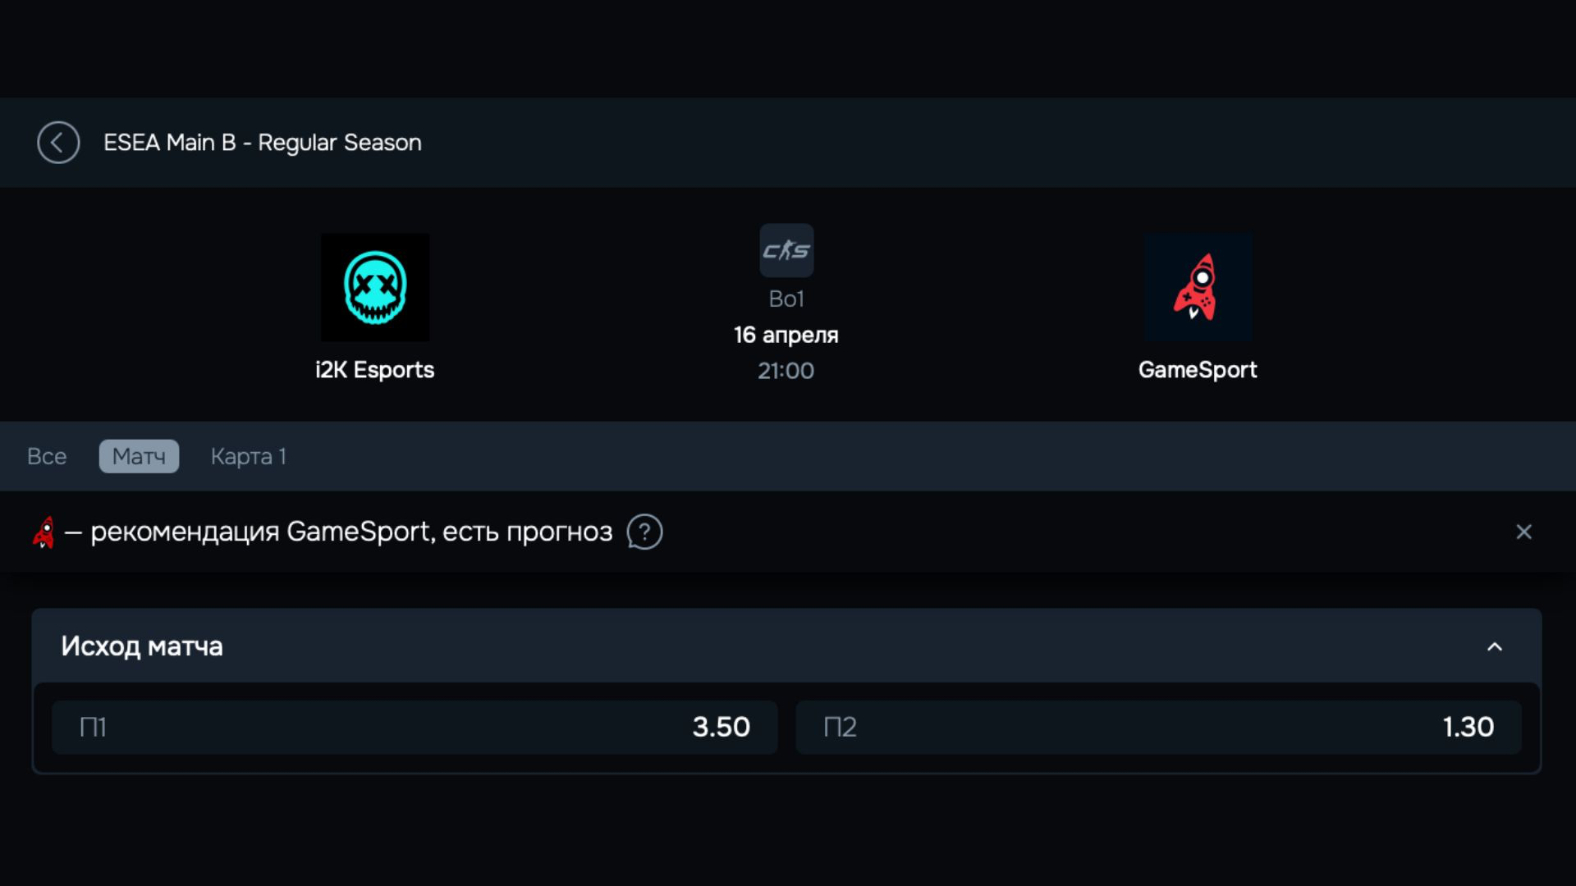
Task: Click the Исход матча section header
Action: pyautogui.click(x=142, y=646)
